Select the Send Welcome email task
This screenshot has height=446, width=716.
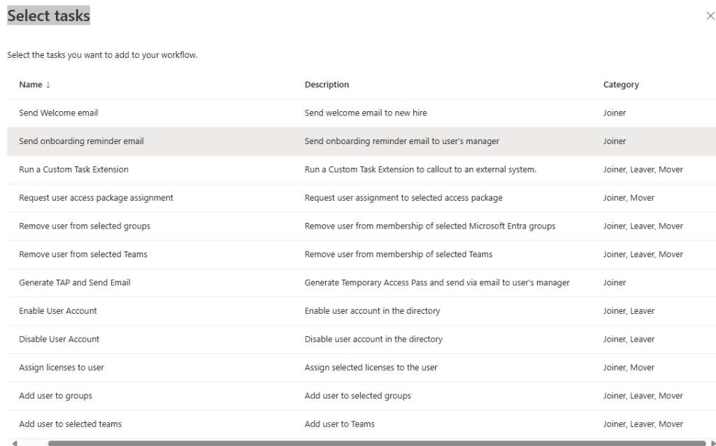click(x=59, y=113)
